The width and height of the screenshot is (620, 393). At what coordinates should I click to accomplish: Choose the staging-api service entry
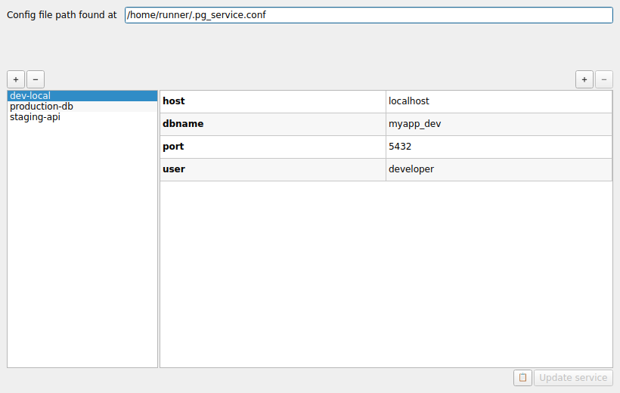coord(35,117)
